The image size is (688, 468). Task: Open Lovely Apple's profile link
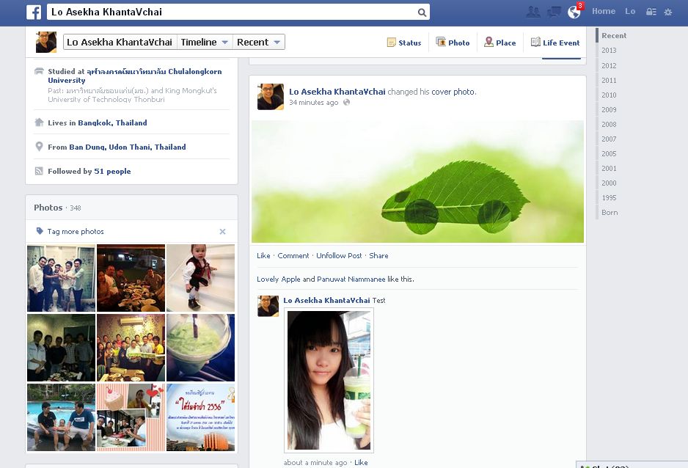click(279, 279)
